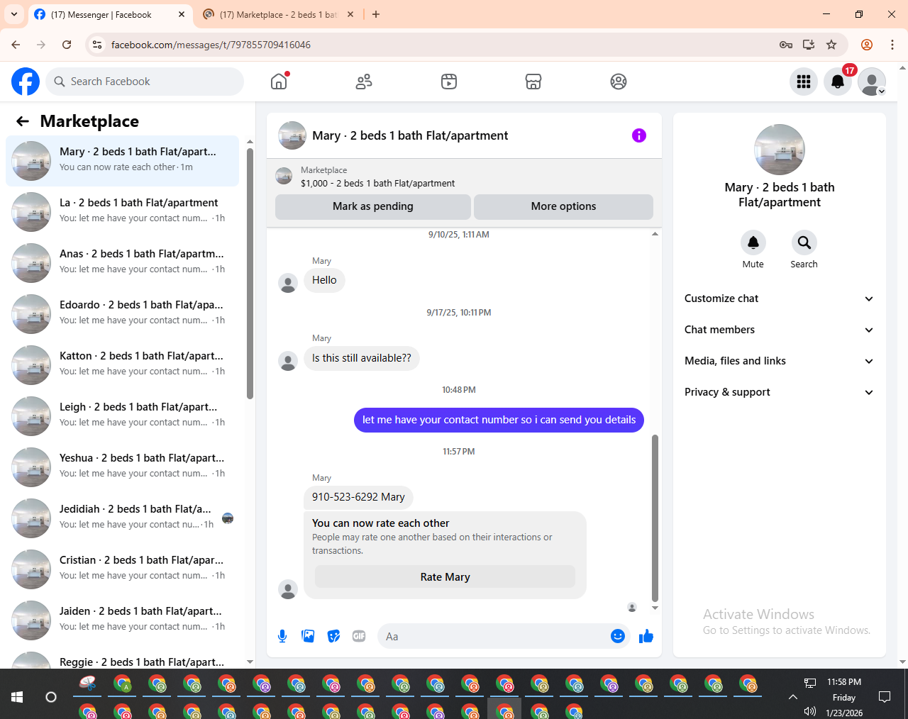Search in conversation using magnifier icon

pos(804,243)
